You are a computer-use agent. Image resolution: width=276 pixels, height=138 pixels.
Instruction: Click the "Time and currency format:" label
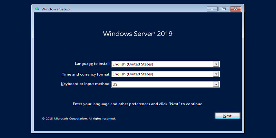coord(86,74)
